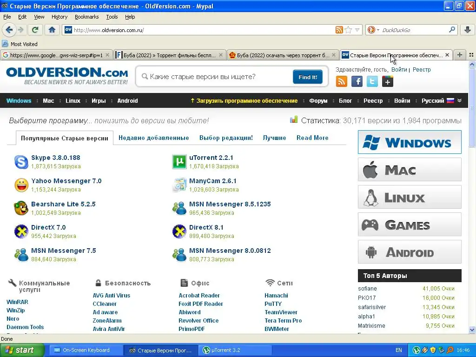Click the Skype program icon

(21, 162)
